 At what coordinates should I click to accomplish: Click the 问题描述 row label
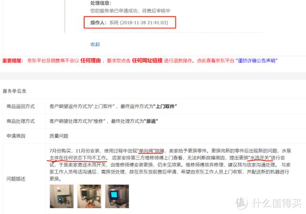click(x=16, y=179)
